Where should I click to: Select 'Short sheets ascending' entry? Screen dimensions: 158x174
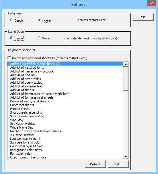pos(65,112)
